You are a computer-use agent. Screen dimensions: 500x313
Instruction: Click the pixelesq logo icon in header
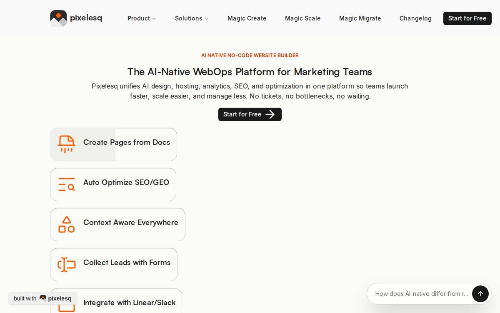pyautogui.click(x=58, y=18)
